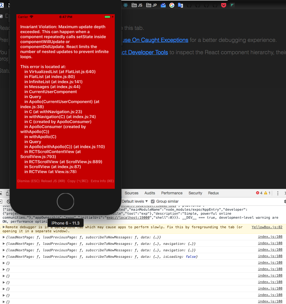286x304 pixels.
Task: Open the teal F bookmark icon
Action: click(232, 5)
